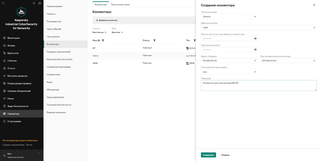Screen dimensions: 320x161
Task: Open Серверы подключений settings section
Action: point(58,52)
